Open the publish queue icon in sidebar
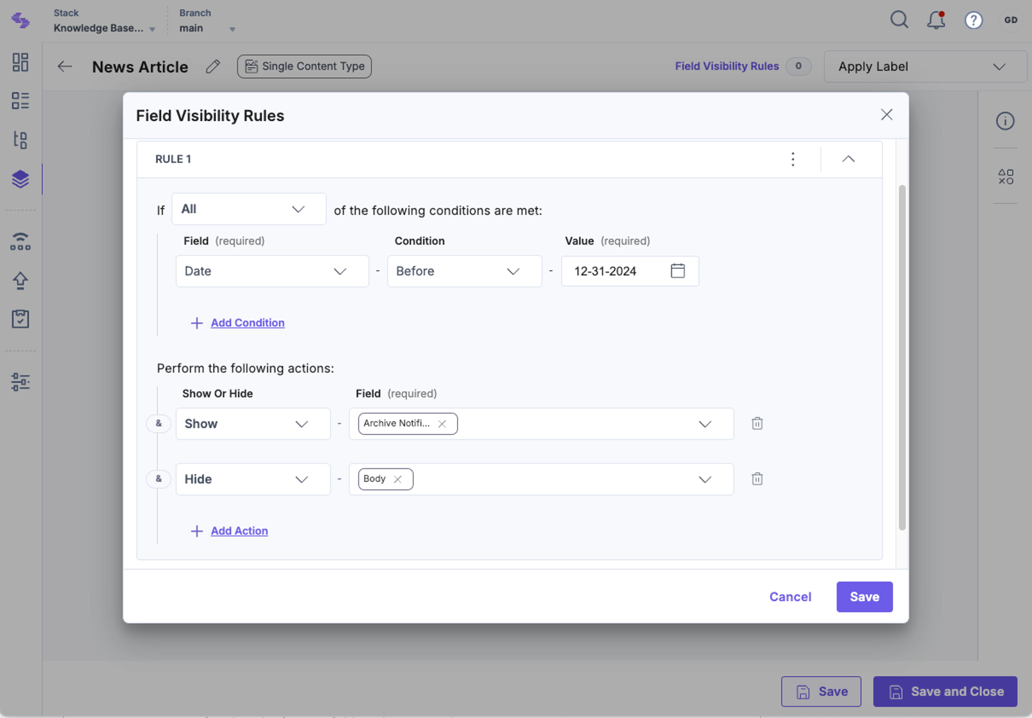This screenshot has width=1032, height=718. point(20,241)
